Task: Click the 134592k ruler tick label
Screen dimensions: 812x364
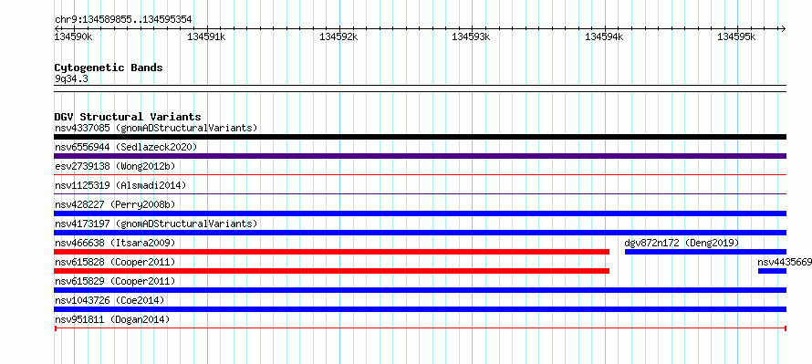Action: 338,36
